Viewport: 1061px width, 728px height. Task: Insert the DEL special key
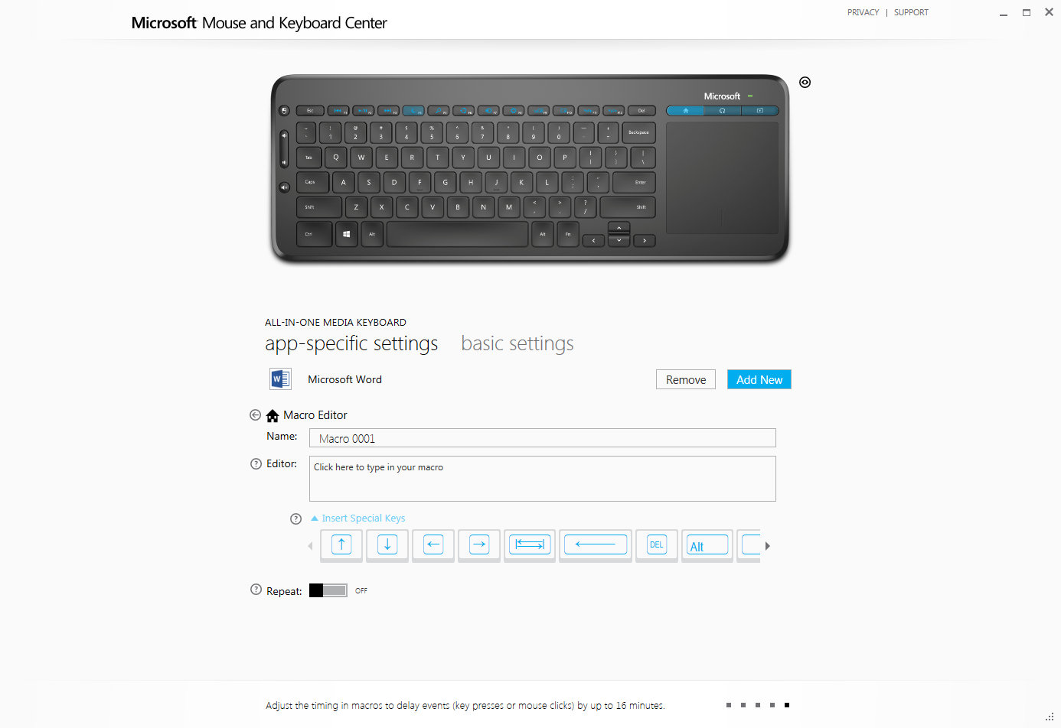pos(657,545)
